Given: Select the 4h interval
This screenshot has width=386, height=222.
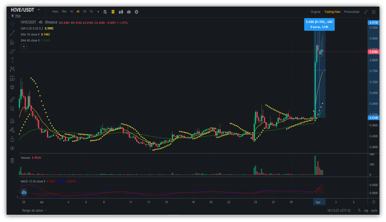Looking at the screenshot, I should 78,11.
